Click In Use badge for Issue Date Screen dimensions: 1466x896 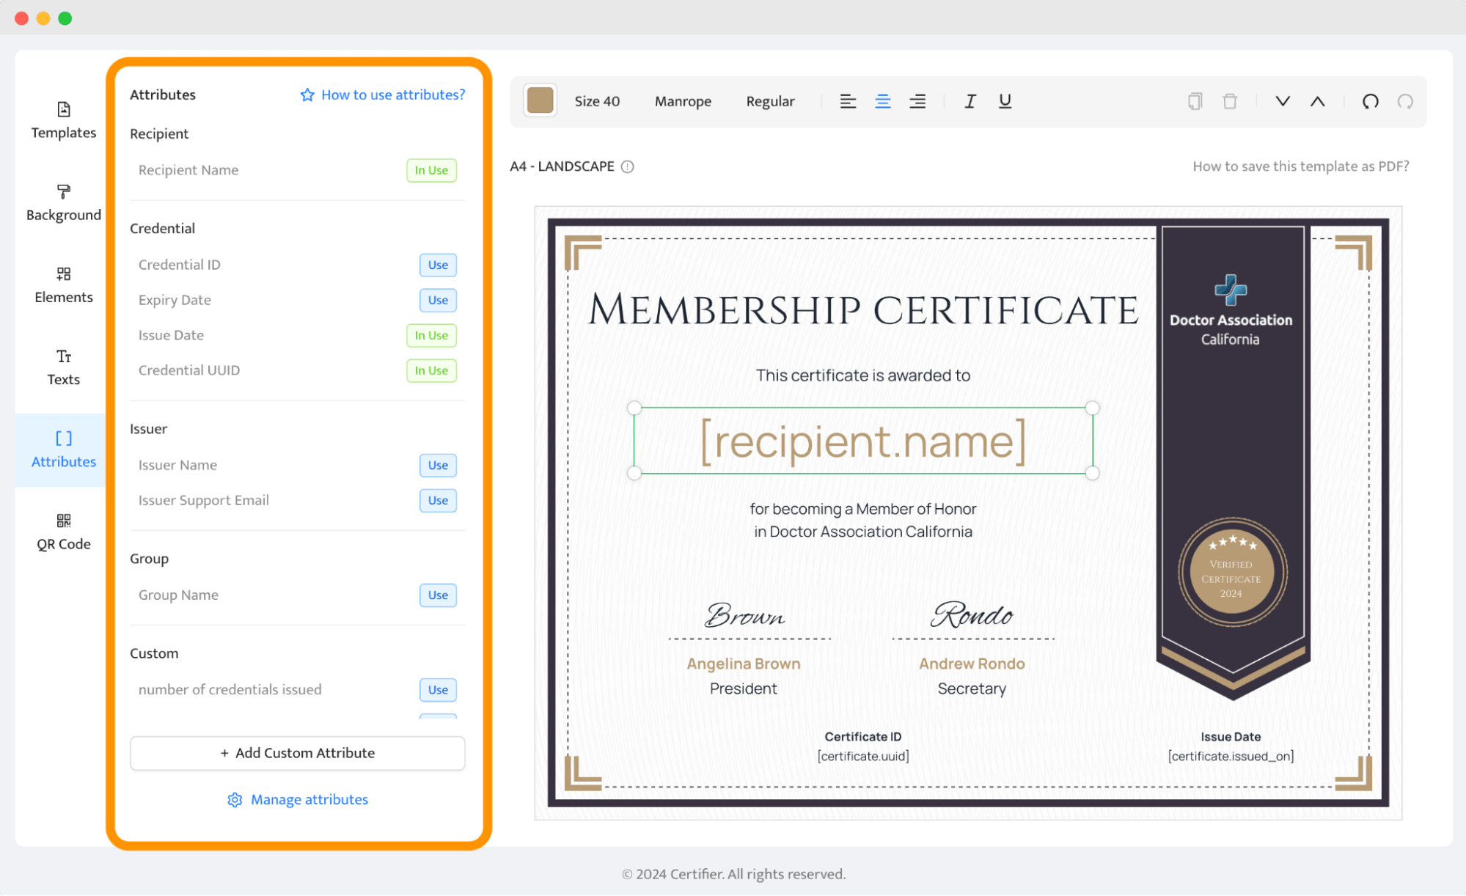(431, 335)
